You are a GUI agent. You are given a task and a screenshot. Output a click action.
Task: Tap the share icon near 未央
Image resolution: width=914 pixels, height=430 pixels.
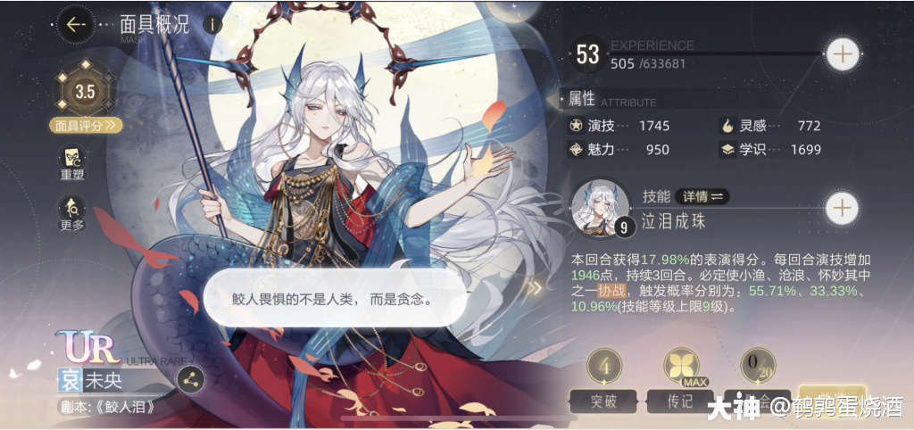pos(190,380)
